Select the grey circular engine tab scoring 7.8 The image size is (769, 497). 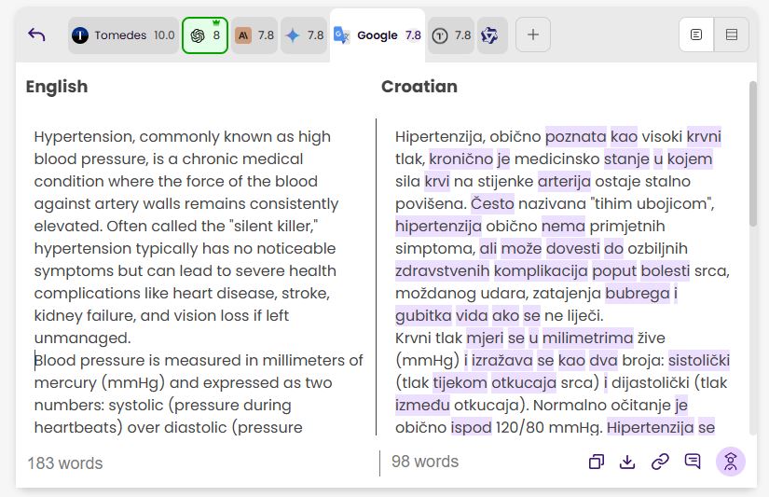coord(452,35)
